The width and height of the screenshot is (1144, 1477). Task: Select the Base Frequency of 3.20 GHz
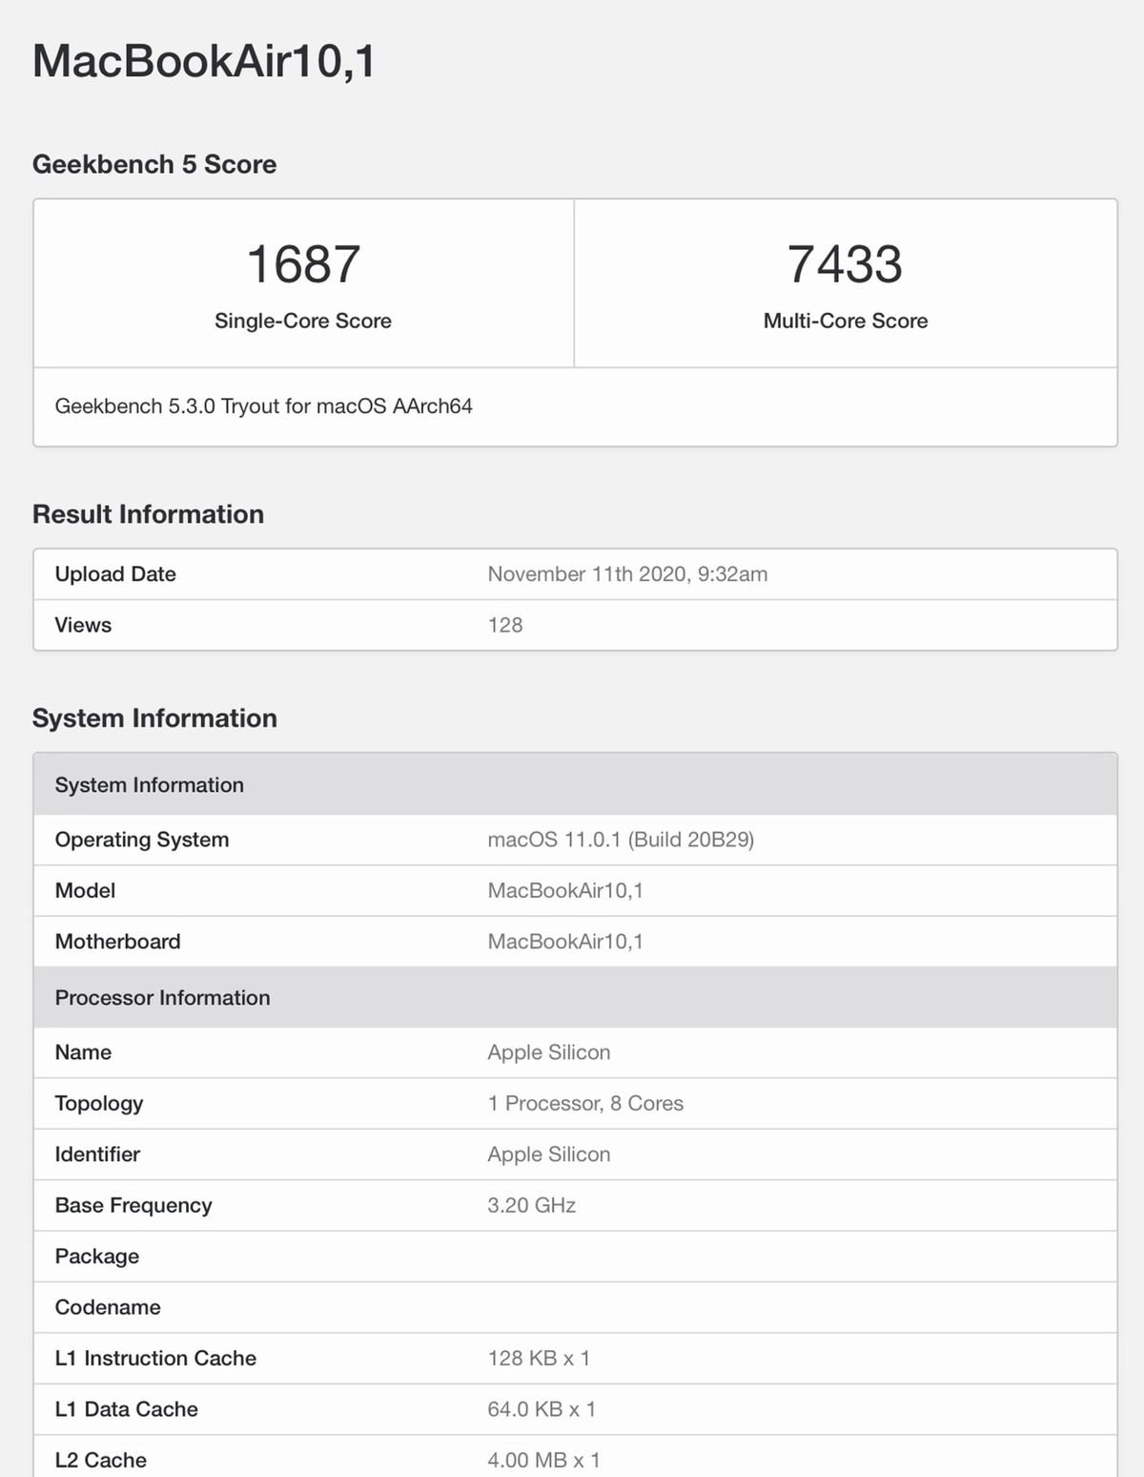[531, 1205]
